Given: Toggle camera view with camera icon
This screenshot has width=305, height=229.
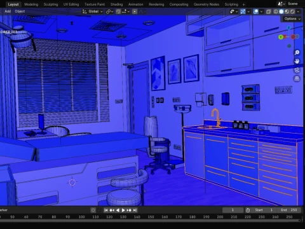Looking at the screenshot, I should 297,70.
